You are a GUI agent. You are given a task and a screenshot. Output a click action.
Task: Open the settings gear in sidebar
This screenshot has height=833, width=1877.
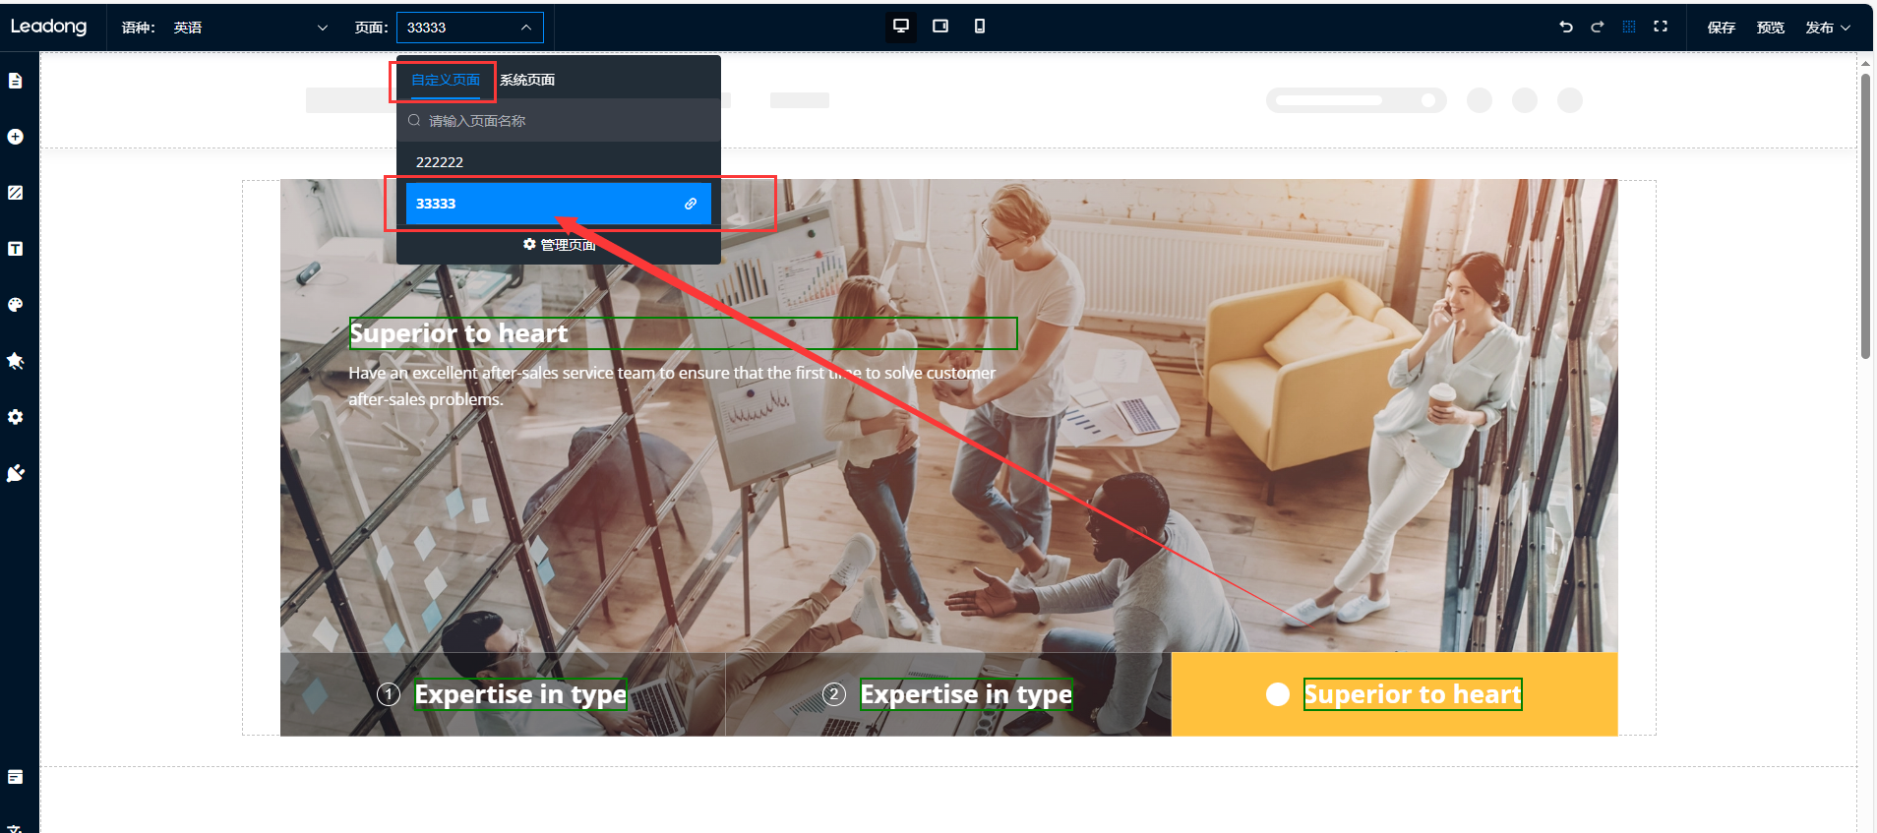point(16,417)
